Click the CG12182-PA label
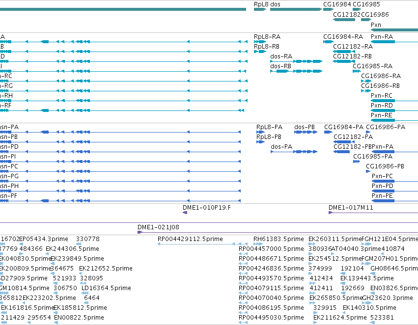418x325 pixels. click(x=353, y=137)
